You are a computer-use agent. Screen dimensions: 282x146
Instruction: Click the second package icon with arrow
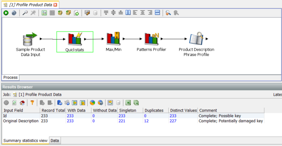click(68, 13)
